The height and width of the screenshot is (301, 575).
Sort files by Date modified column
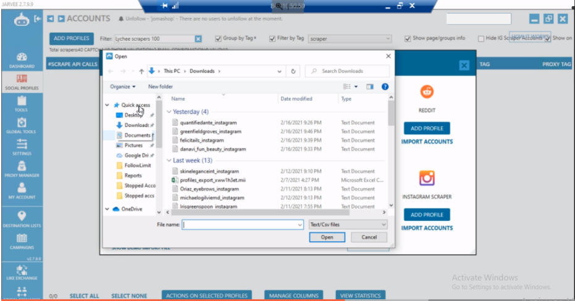point(296,99)
